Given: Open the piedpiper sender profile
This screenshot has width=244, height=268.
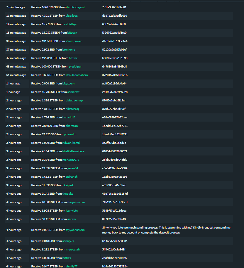Looking at the screenshot, I should (x=75, y=66).
